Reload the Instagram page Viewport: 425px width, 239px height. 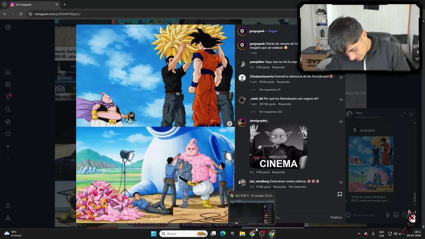[x=21, y=14]
